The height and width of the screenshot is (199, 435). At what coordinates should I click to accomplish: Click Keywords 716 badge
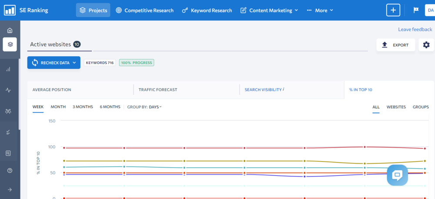click(x=100, y=63)
